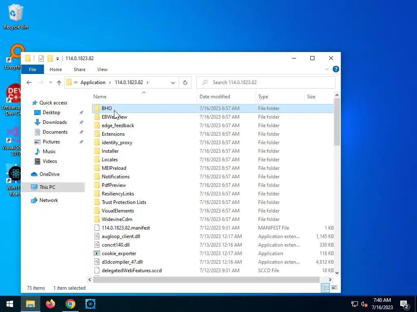This screenshot has height=312, width=417.
Task: Click the Properties checkmark icon in title bar
Action: (41, 58)
